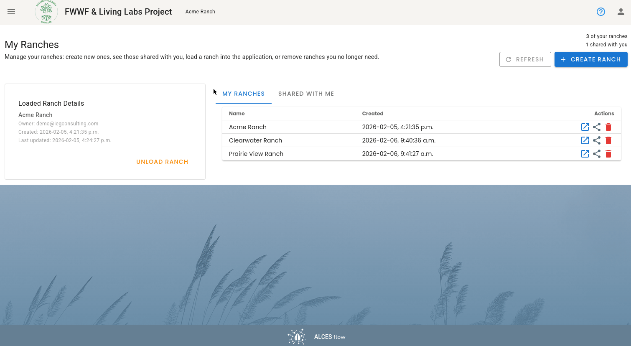The width and height of the screenshot is (631, 346).
Task: Select the My Ranches tab
Action: [x=244, y=94]
